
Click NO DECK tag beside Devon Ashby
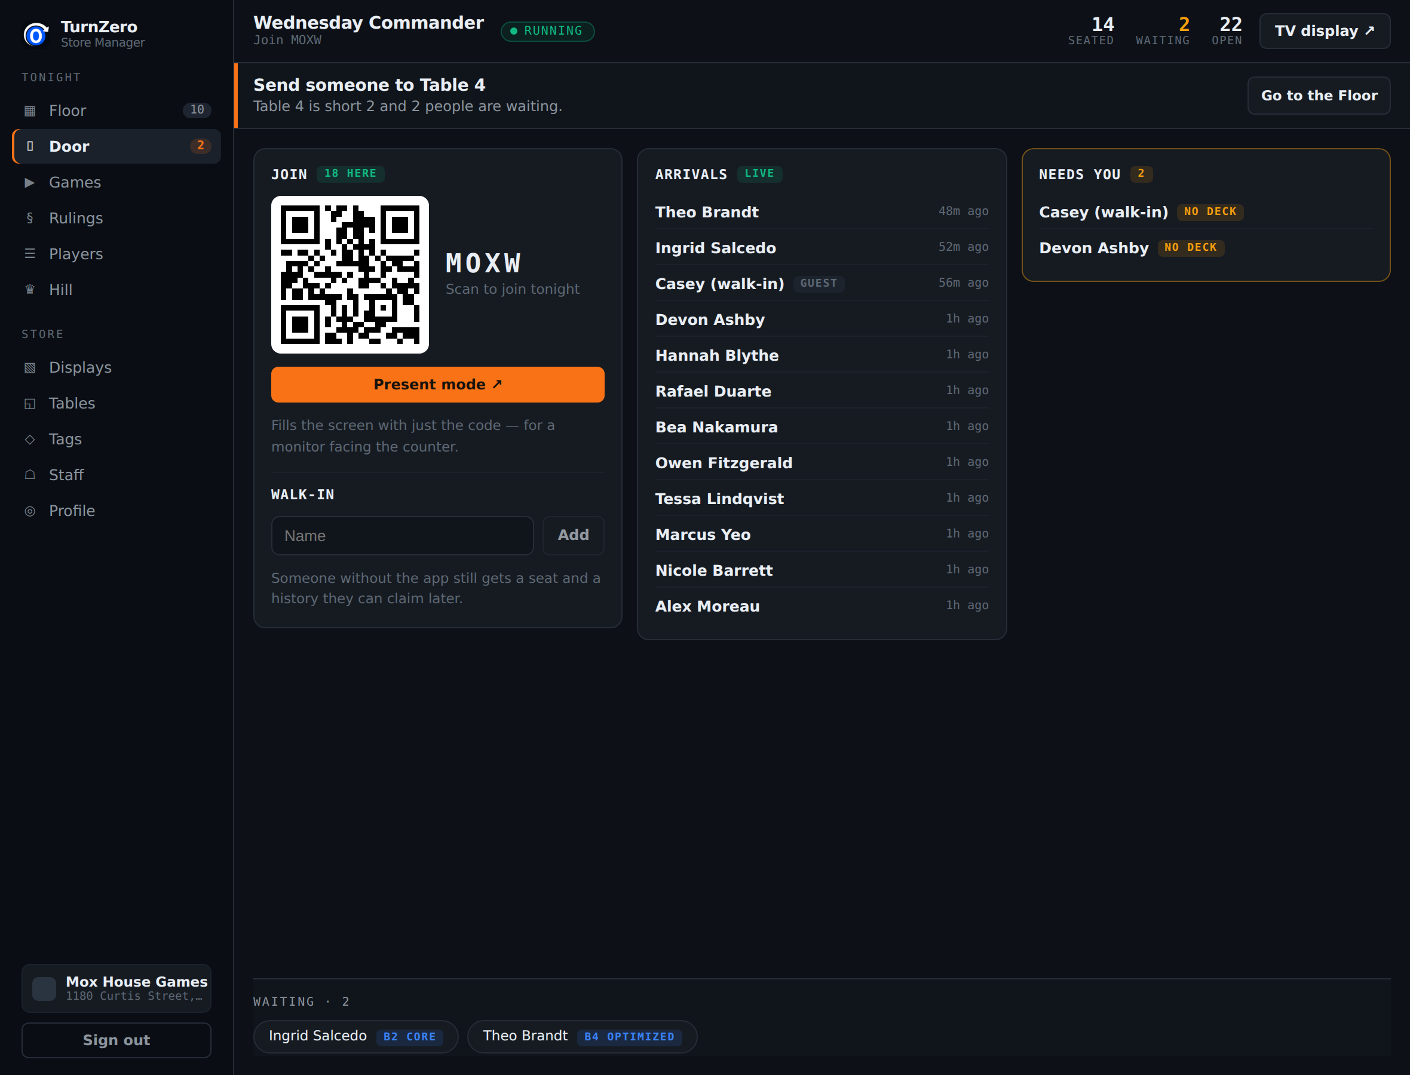pos(1191,248)
